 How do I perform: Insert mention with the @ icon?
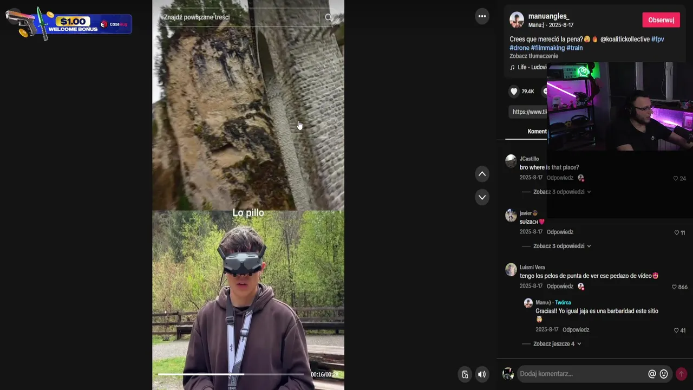[x=652, y=374]
